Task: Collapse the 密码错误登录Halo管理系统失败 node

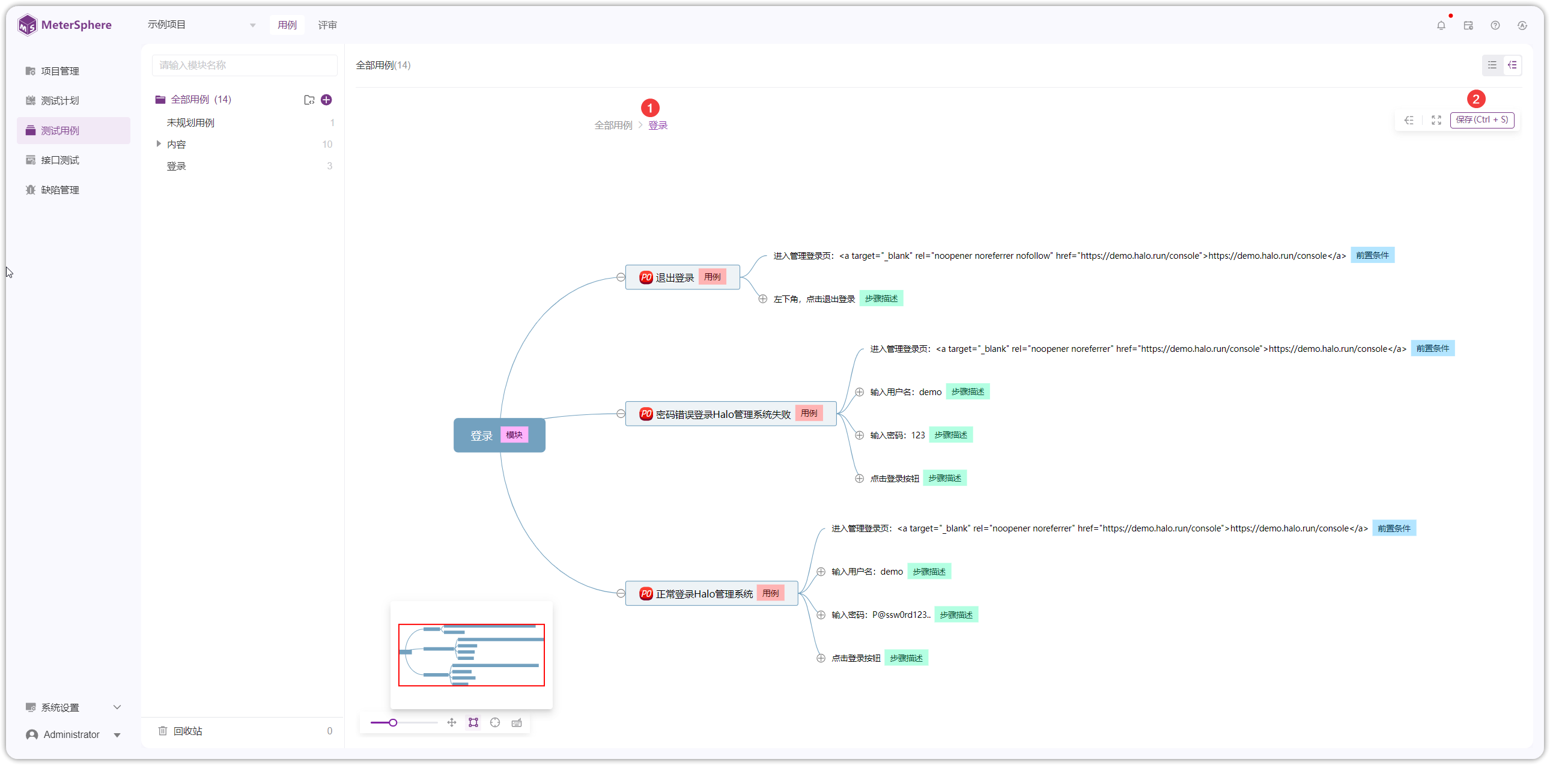Action: coord(621,414)
